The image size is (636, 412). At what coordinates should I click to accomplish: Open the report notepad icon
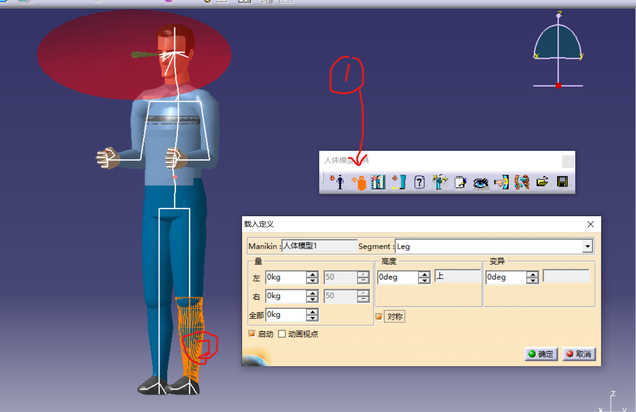pos(460,182)
